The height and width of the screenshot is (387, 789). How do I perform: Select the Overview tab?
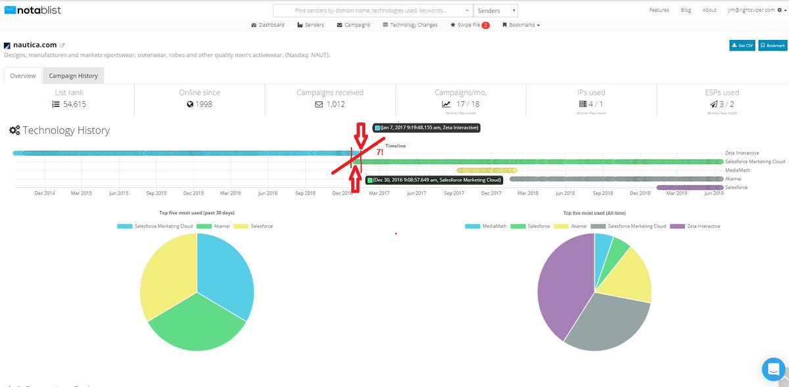pyautogui.click(x=22, y=76)
